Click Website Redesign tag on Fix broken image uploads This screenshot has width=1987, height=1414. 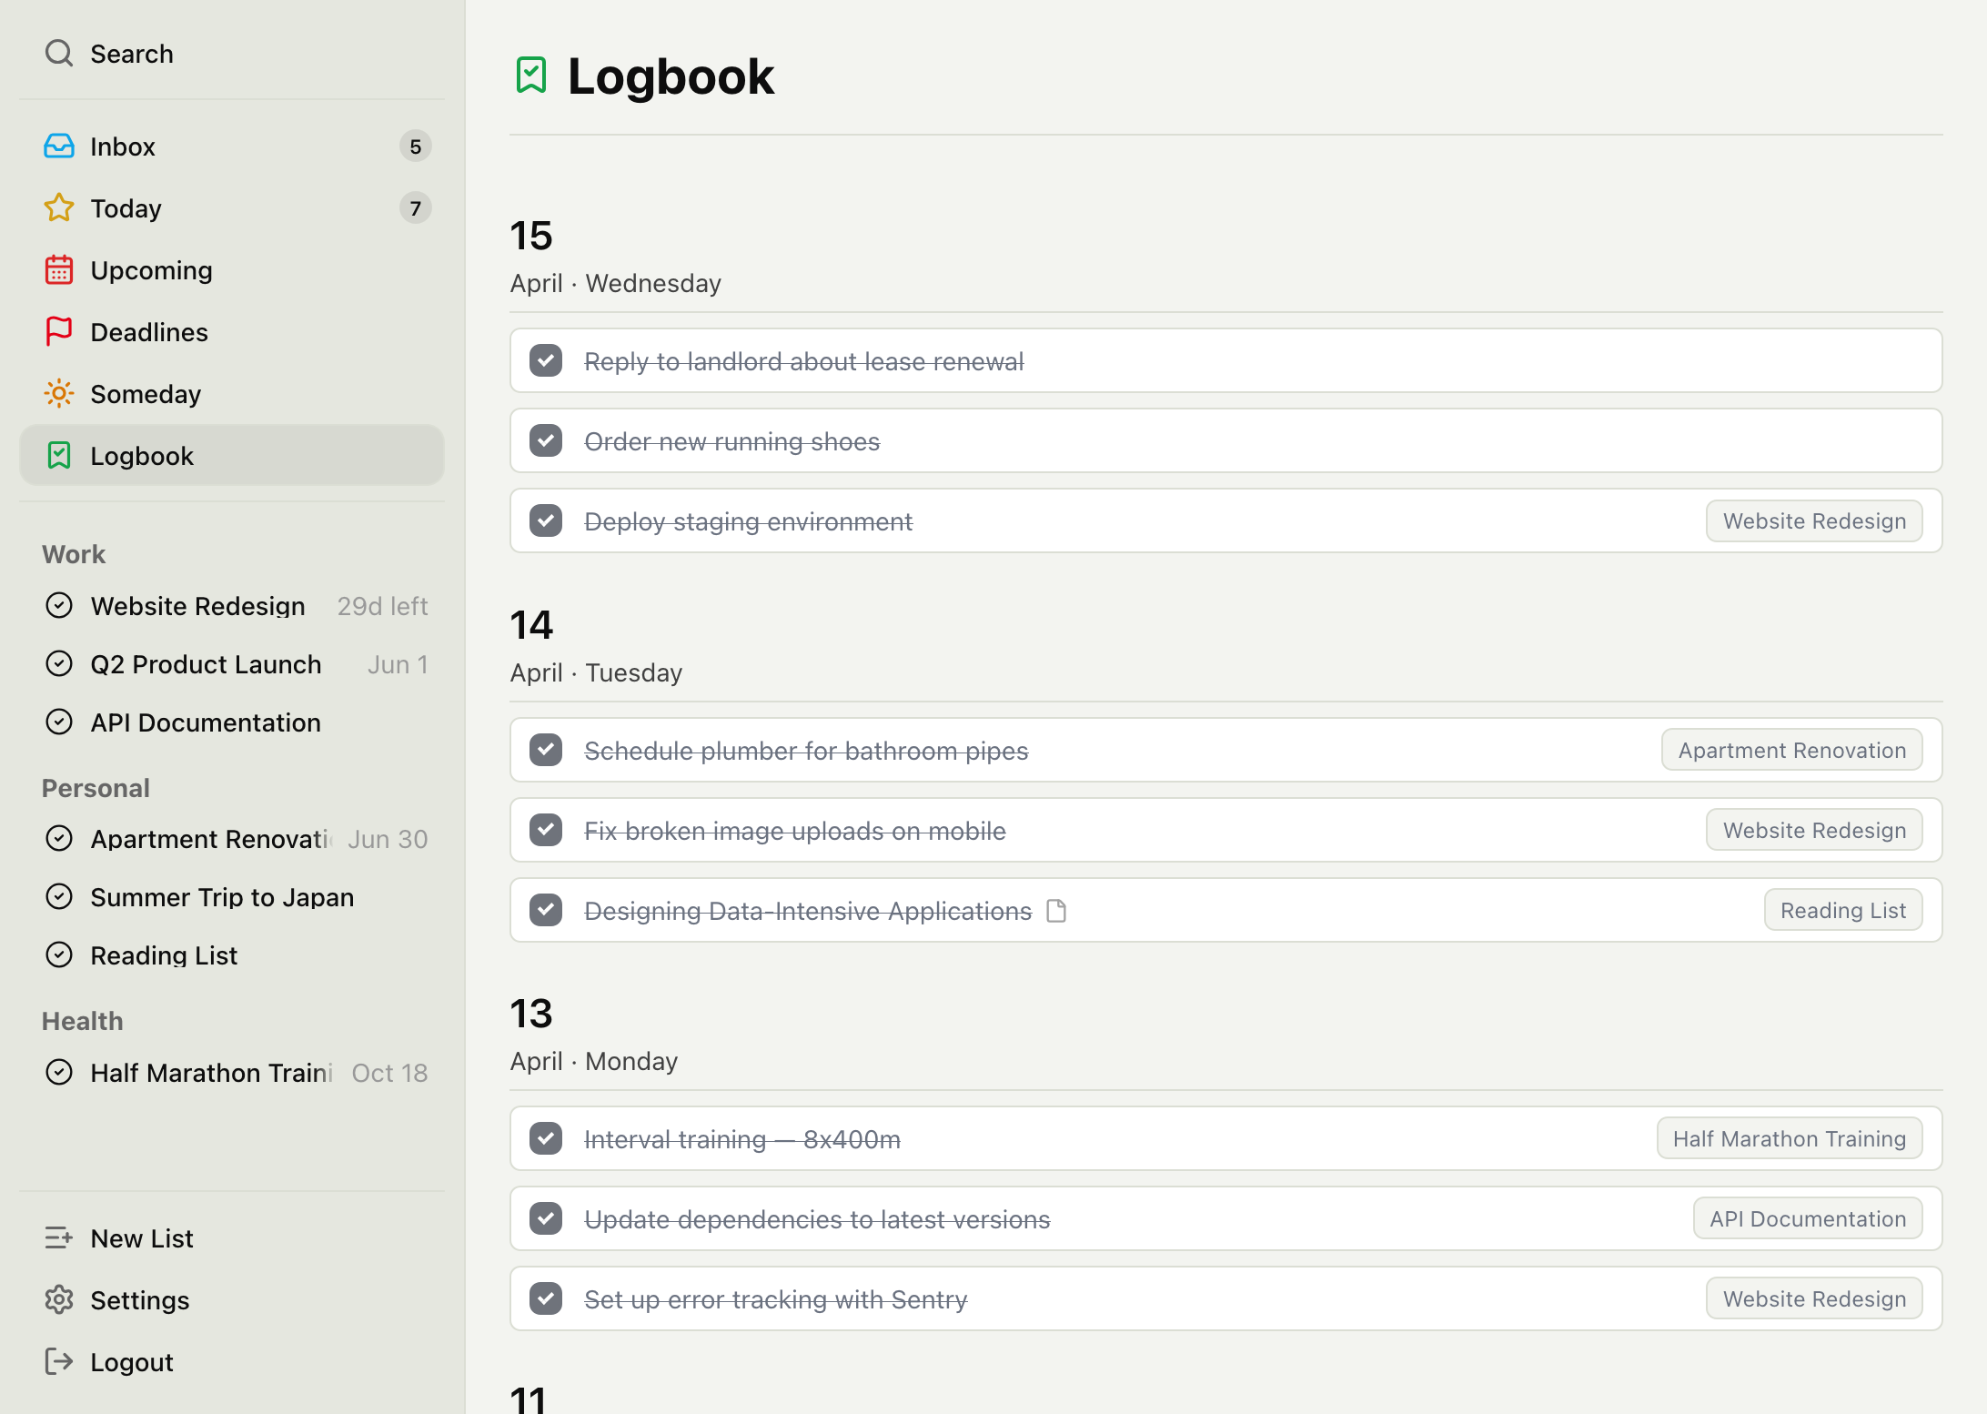1814,831
